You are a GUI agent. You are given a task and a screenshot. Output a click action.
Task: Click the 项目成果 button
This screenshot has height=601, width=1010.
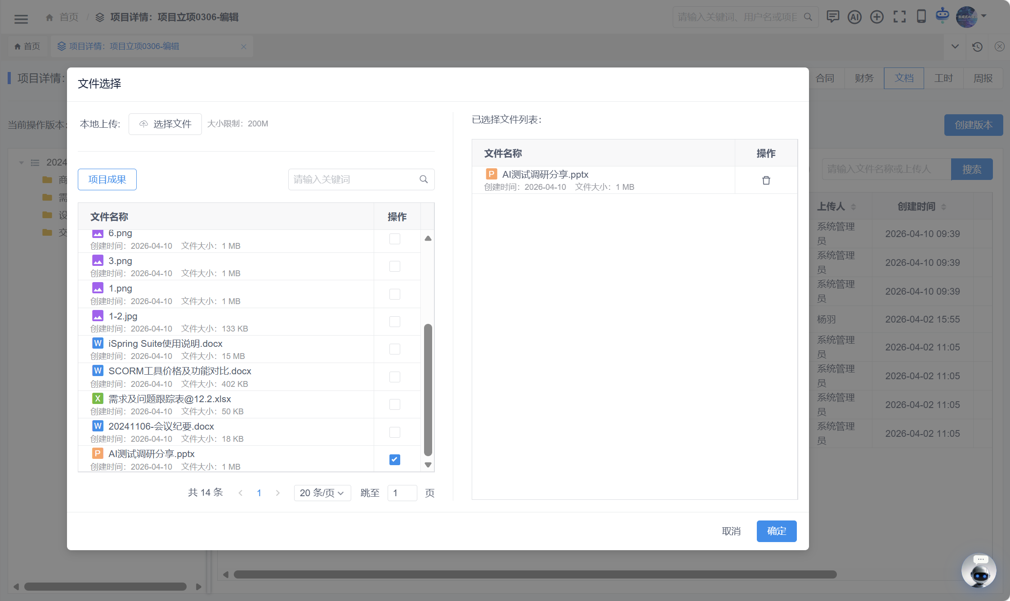[x=107, y=179]
